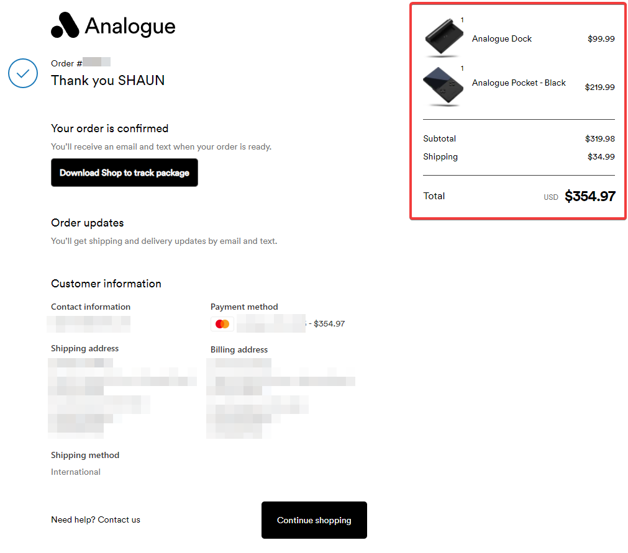Click the total amount $354.97

[590, 196]
